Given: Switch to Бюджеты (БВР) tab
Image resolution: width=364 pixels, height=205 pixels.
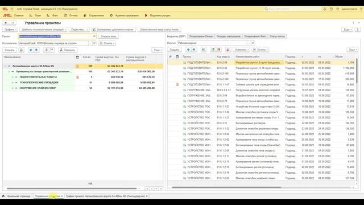Looking at the screenshot, I should click(x=176, y=36).
